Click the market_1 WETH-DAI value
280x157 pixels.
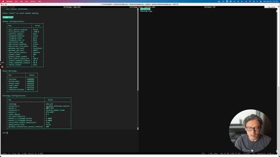coord(49,108)
